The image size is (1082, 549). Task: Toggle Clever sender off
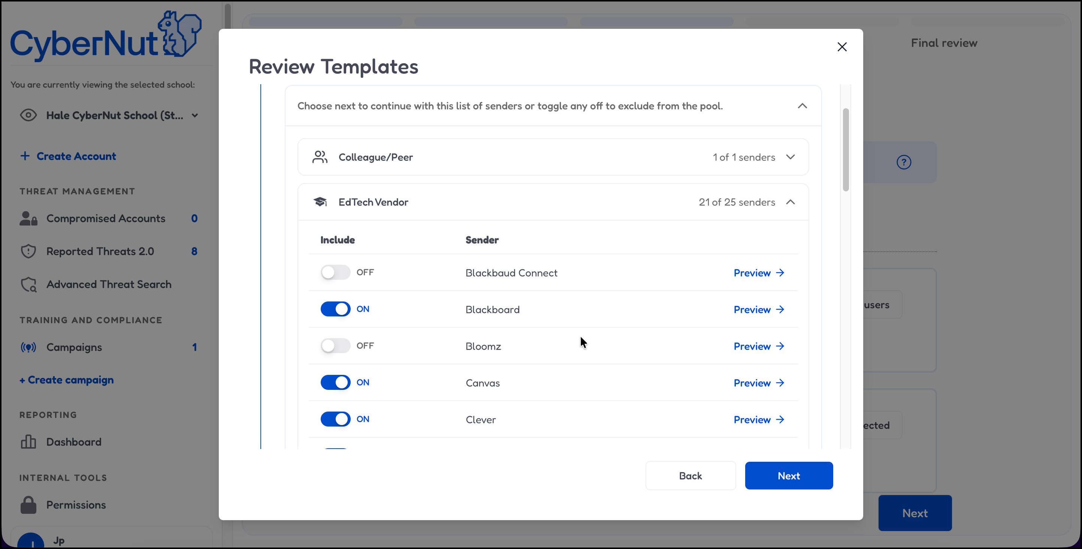tap(335, 419)
